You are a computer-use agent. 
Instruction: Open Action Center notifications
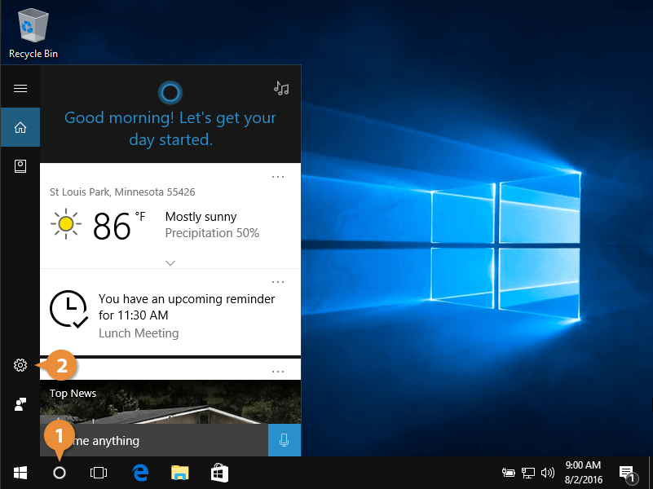pos(627,473)
